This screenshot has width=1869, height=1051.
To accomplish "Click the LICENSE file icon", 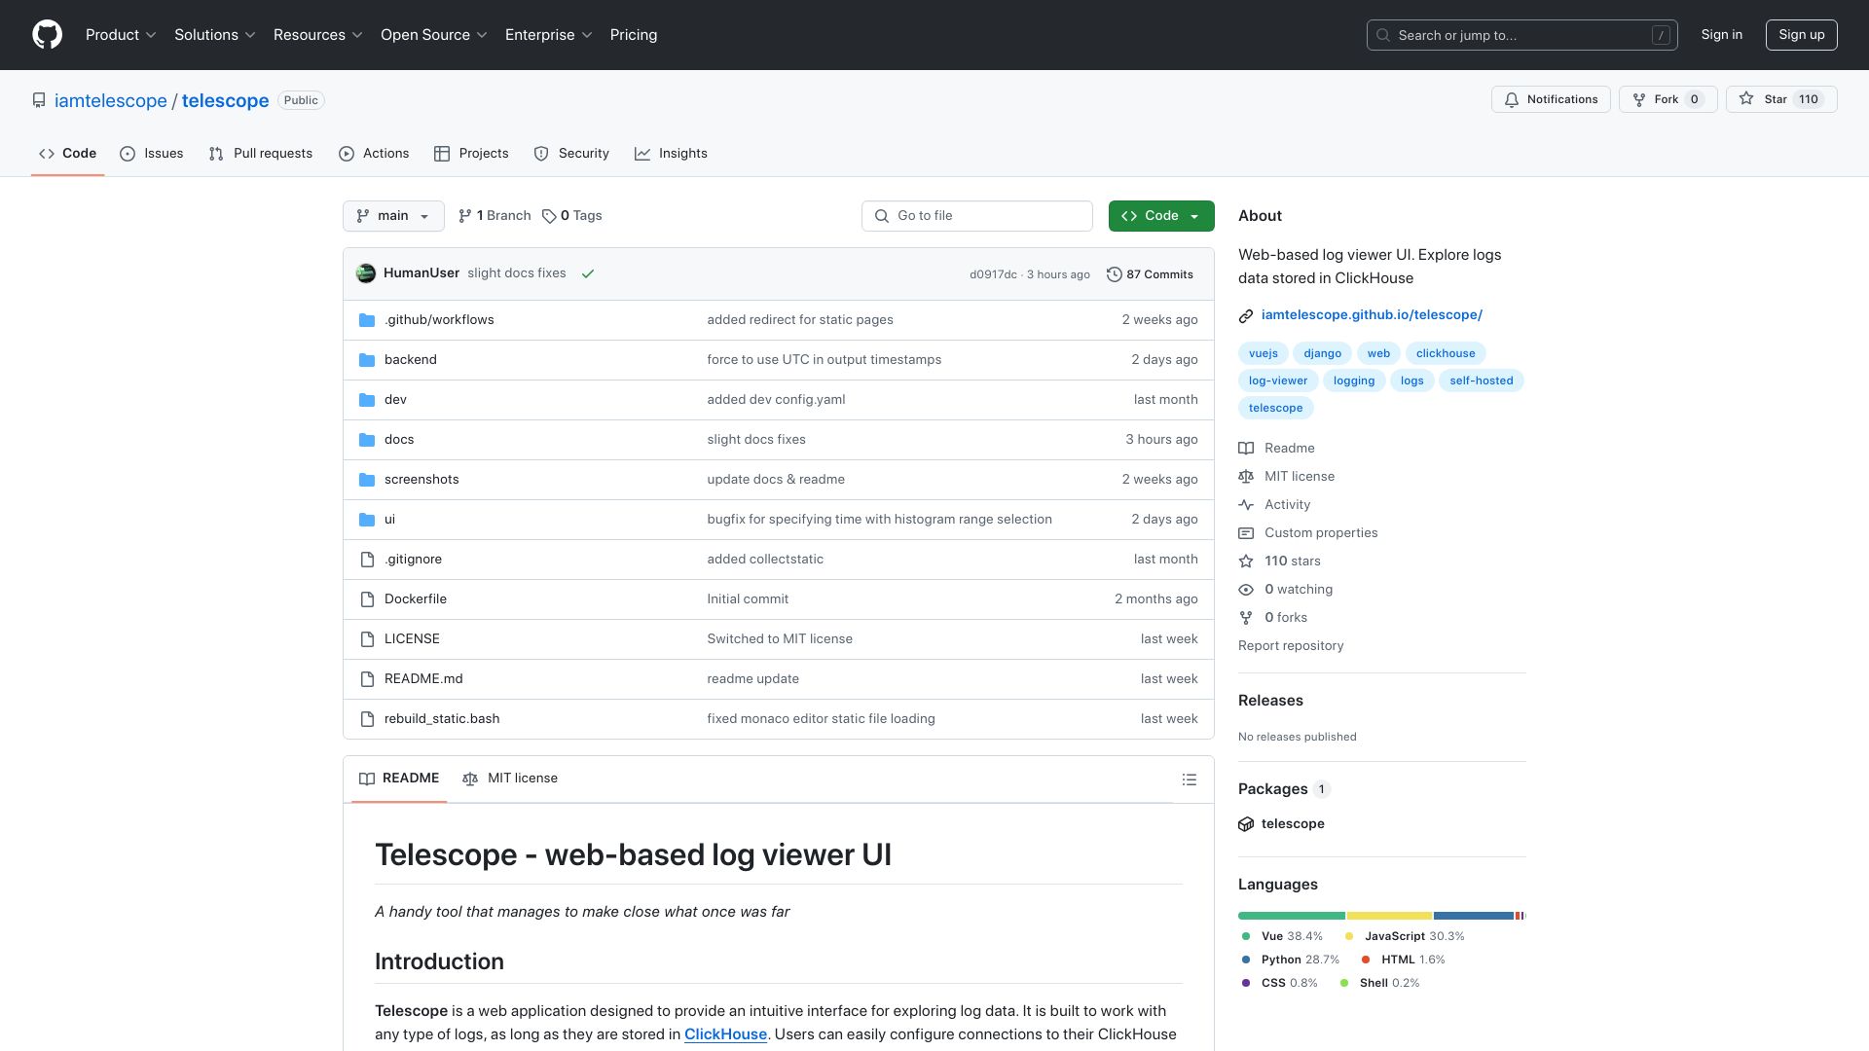I will [367, 639].
